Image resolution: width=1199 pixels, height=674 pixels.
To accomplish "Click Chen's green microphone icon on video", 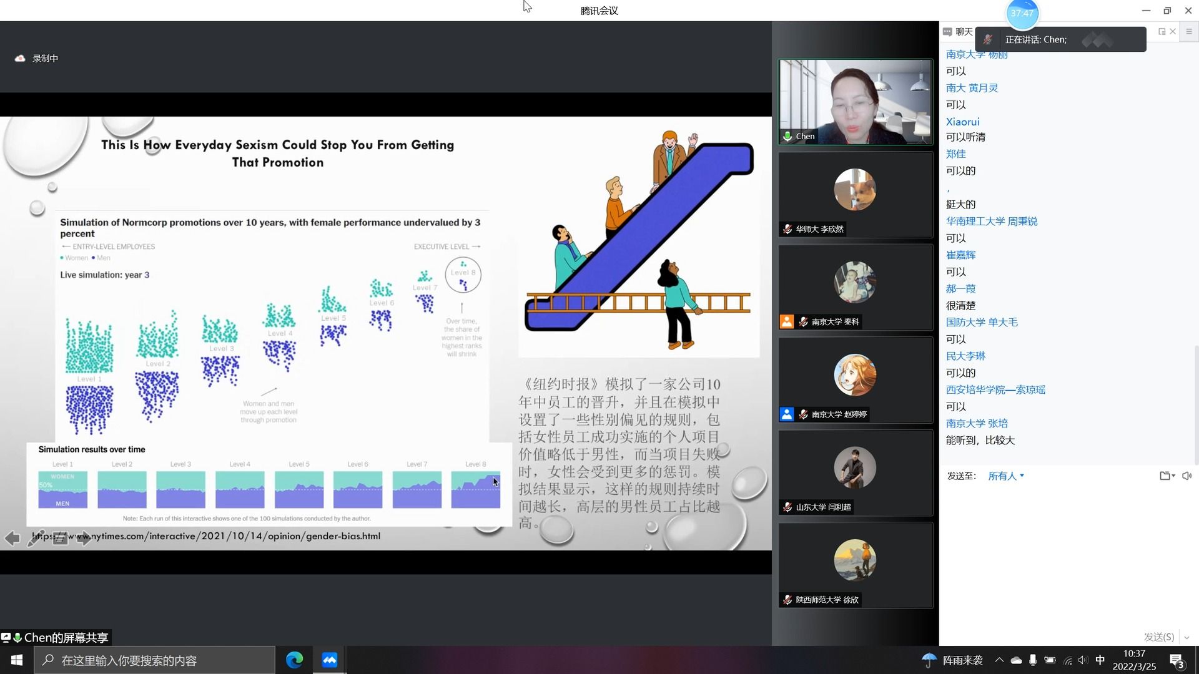I will pyautogui.click(x=787, y=136).
